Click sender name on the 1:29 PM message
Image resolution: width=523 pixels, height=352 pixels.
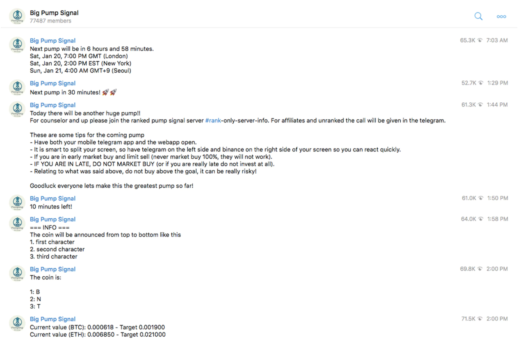(52, 83)
